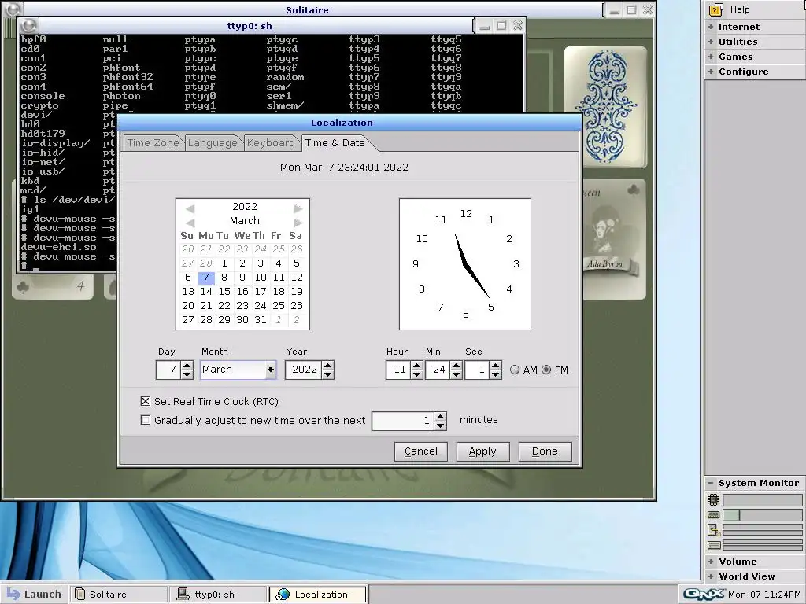Click the memory usage bar in System Monitor
Image resolution: width=806 pixels, height=604 pixels.
763,514
